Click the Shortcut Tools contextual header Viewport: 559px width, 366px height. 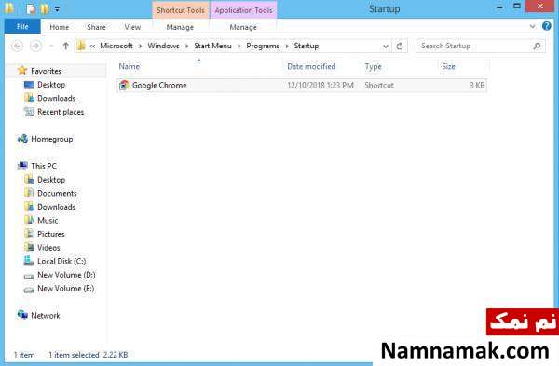pos(181,10)
